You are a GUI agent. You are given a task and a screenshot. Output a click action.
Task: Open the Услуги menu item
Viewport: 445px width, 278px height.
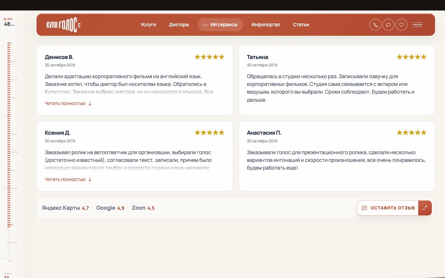tap(148, 25)
